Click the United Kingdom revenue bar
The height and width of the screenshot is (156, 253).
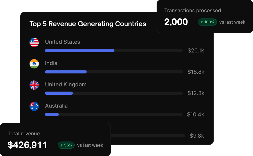114,93
